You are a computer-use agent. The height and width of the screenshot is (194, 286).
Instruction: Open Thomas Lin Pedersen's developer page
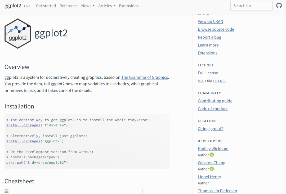pyautogui.click(x=217, y=191)
